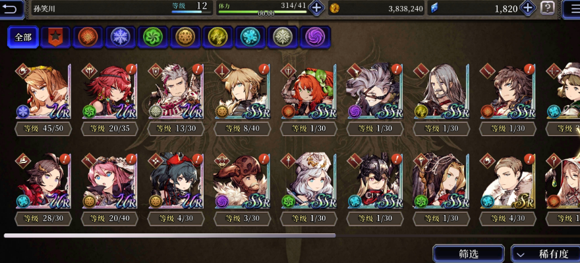Viewport: 580px width, 263px height.
Task: Open the question mark help book
Action: tap(548, 8)
